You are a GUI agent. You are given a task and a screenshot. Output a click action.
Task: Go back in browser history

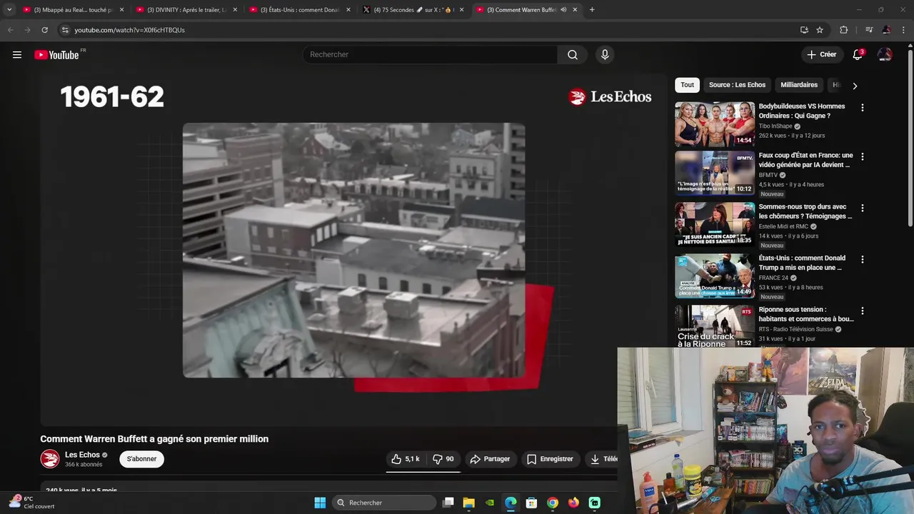[10, 30]
